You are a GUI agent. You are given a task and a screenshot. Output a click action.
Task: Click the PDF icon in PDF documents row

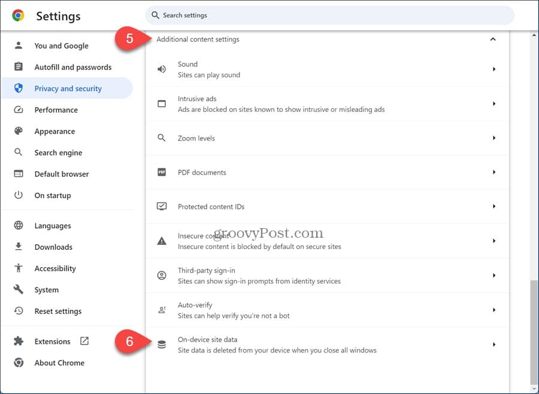(x=162, y=172)
